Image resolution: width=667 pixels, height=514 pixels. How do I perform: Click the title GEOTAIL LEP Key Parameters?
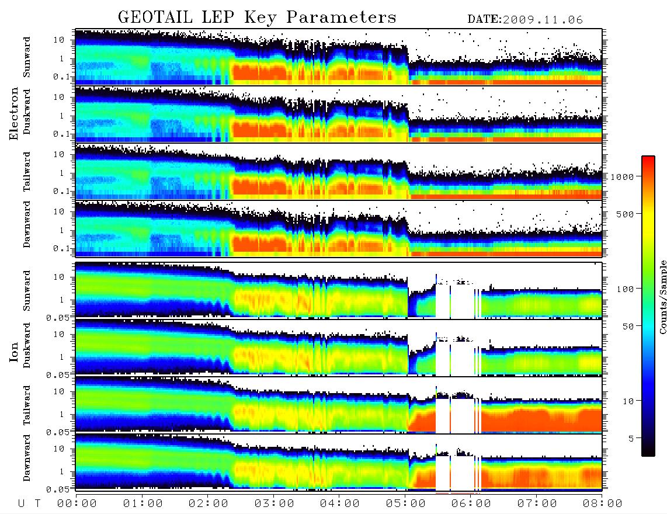[257, 18]
